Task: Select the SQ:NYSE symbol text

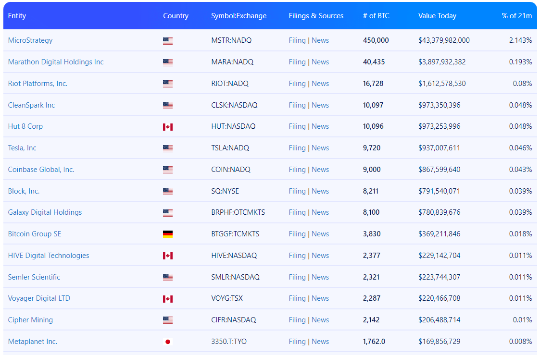Action: pos(225,191)
